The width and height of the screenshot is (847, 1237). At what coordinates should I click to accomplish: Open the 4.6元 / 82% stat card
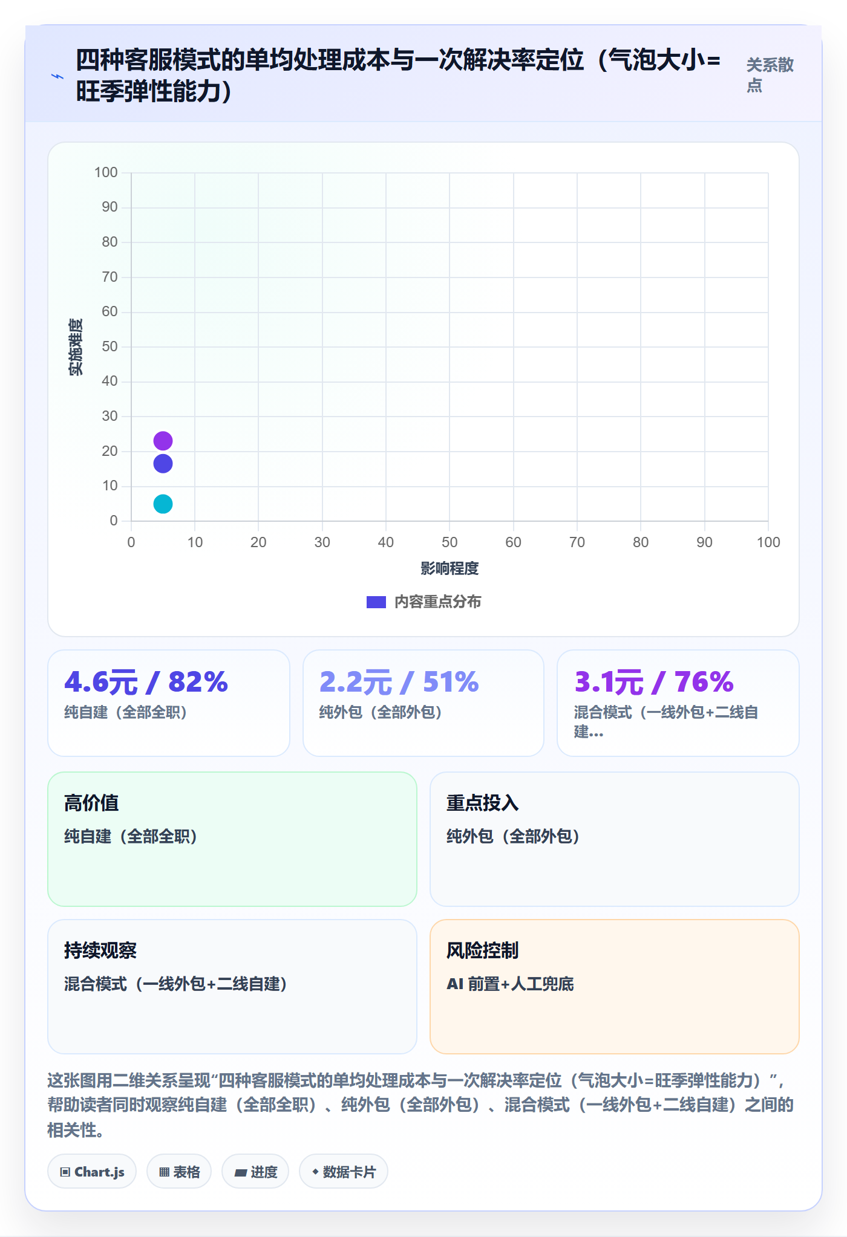(169, 703)
